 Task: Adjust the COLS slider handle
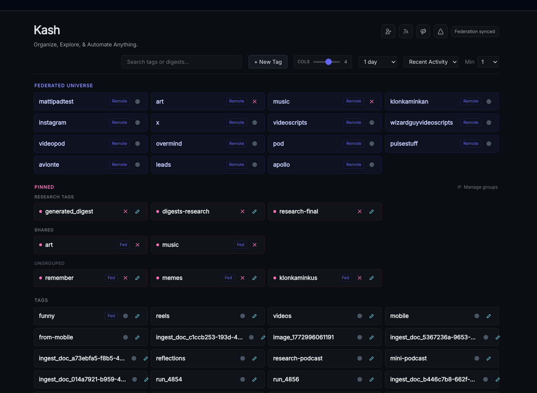coord(329,62)
